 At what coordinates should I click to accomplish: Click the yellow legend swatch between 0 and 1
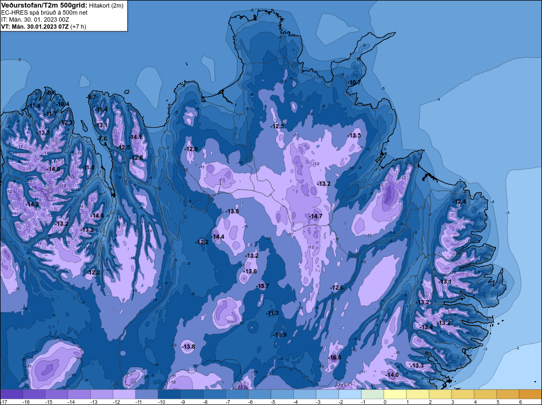click(395, 394)
